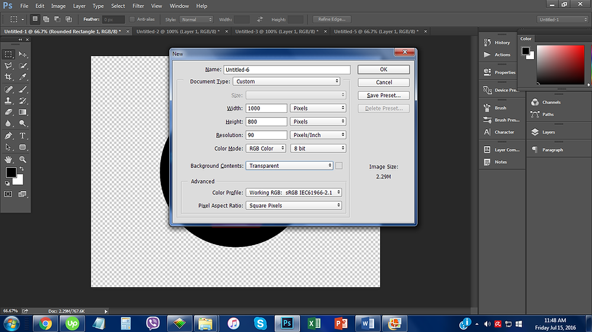The height and width of the screenshot is (332, 592).
Task: Select the History Brush tool
Action: (x=22, y=100)
